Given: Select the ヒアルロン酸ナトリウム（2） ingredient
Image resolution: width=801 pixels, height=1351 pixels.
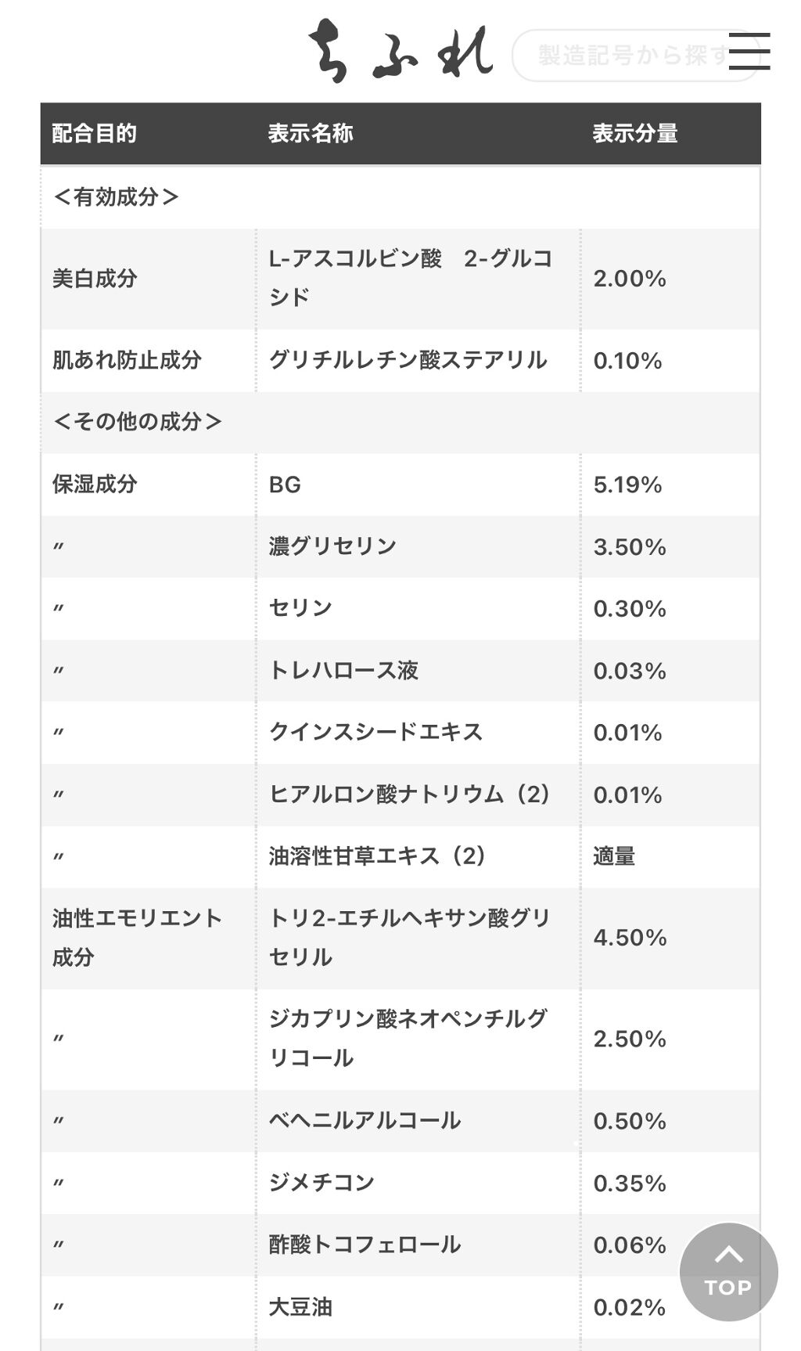Looking at the screenshot, I should (410, 794).
